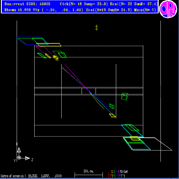
Task: Select the yellow flat hit above top dashed line
Action: click(49, 45)
